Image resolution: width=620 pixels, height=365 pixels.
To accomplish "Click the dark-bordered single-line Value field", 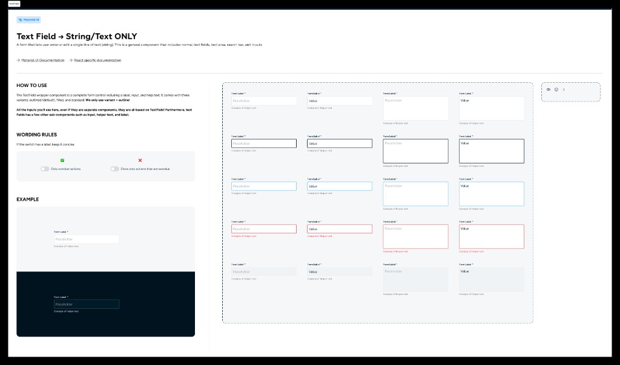I will (340, 143).
